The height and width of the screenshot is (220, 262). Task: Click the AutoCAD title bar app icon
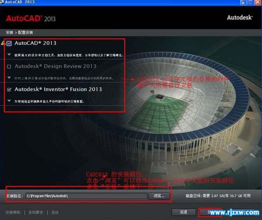pos(2,2)
